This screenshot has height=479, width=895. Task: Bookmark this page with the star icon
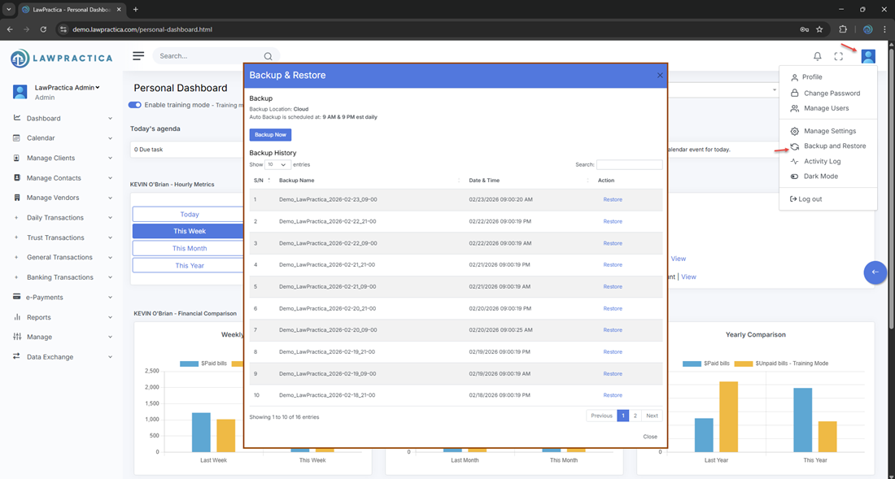tap(819, 29)
